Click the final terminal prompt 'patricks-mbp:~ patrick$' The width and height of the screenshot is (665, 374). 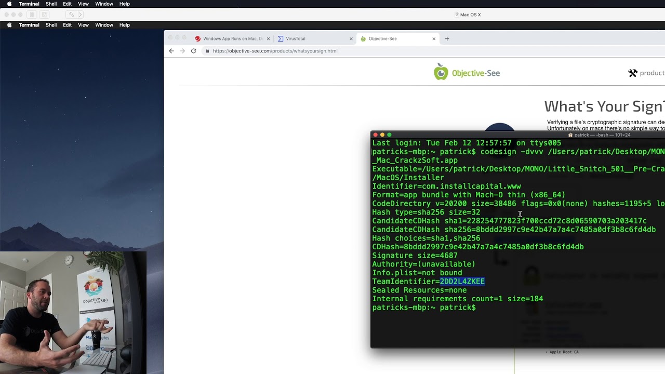423,308
